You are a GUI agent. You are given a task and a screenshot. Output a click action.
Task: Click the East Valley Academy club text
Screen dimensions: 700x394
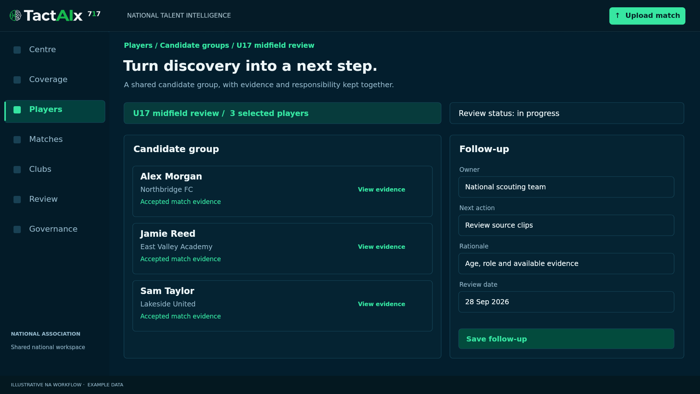(176, 247)
